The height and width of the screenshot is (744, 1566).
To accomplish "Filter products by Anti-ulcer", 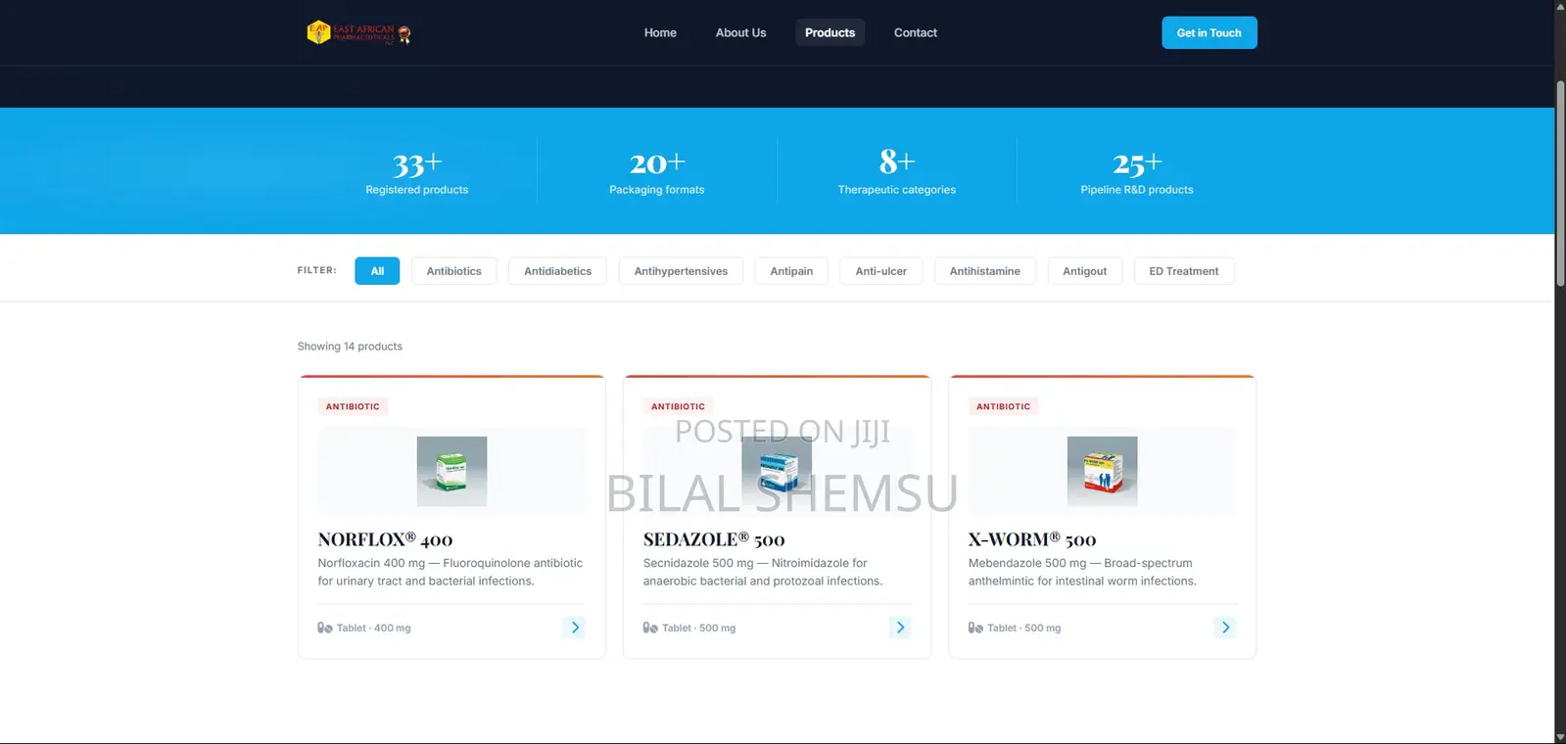I will (881, 271).
